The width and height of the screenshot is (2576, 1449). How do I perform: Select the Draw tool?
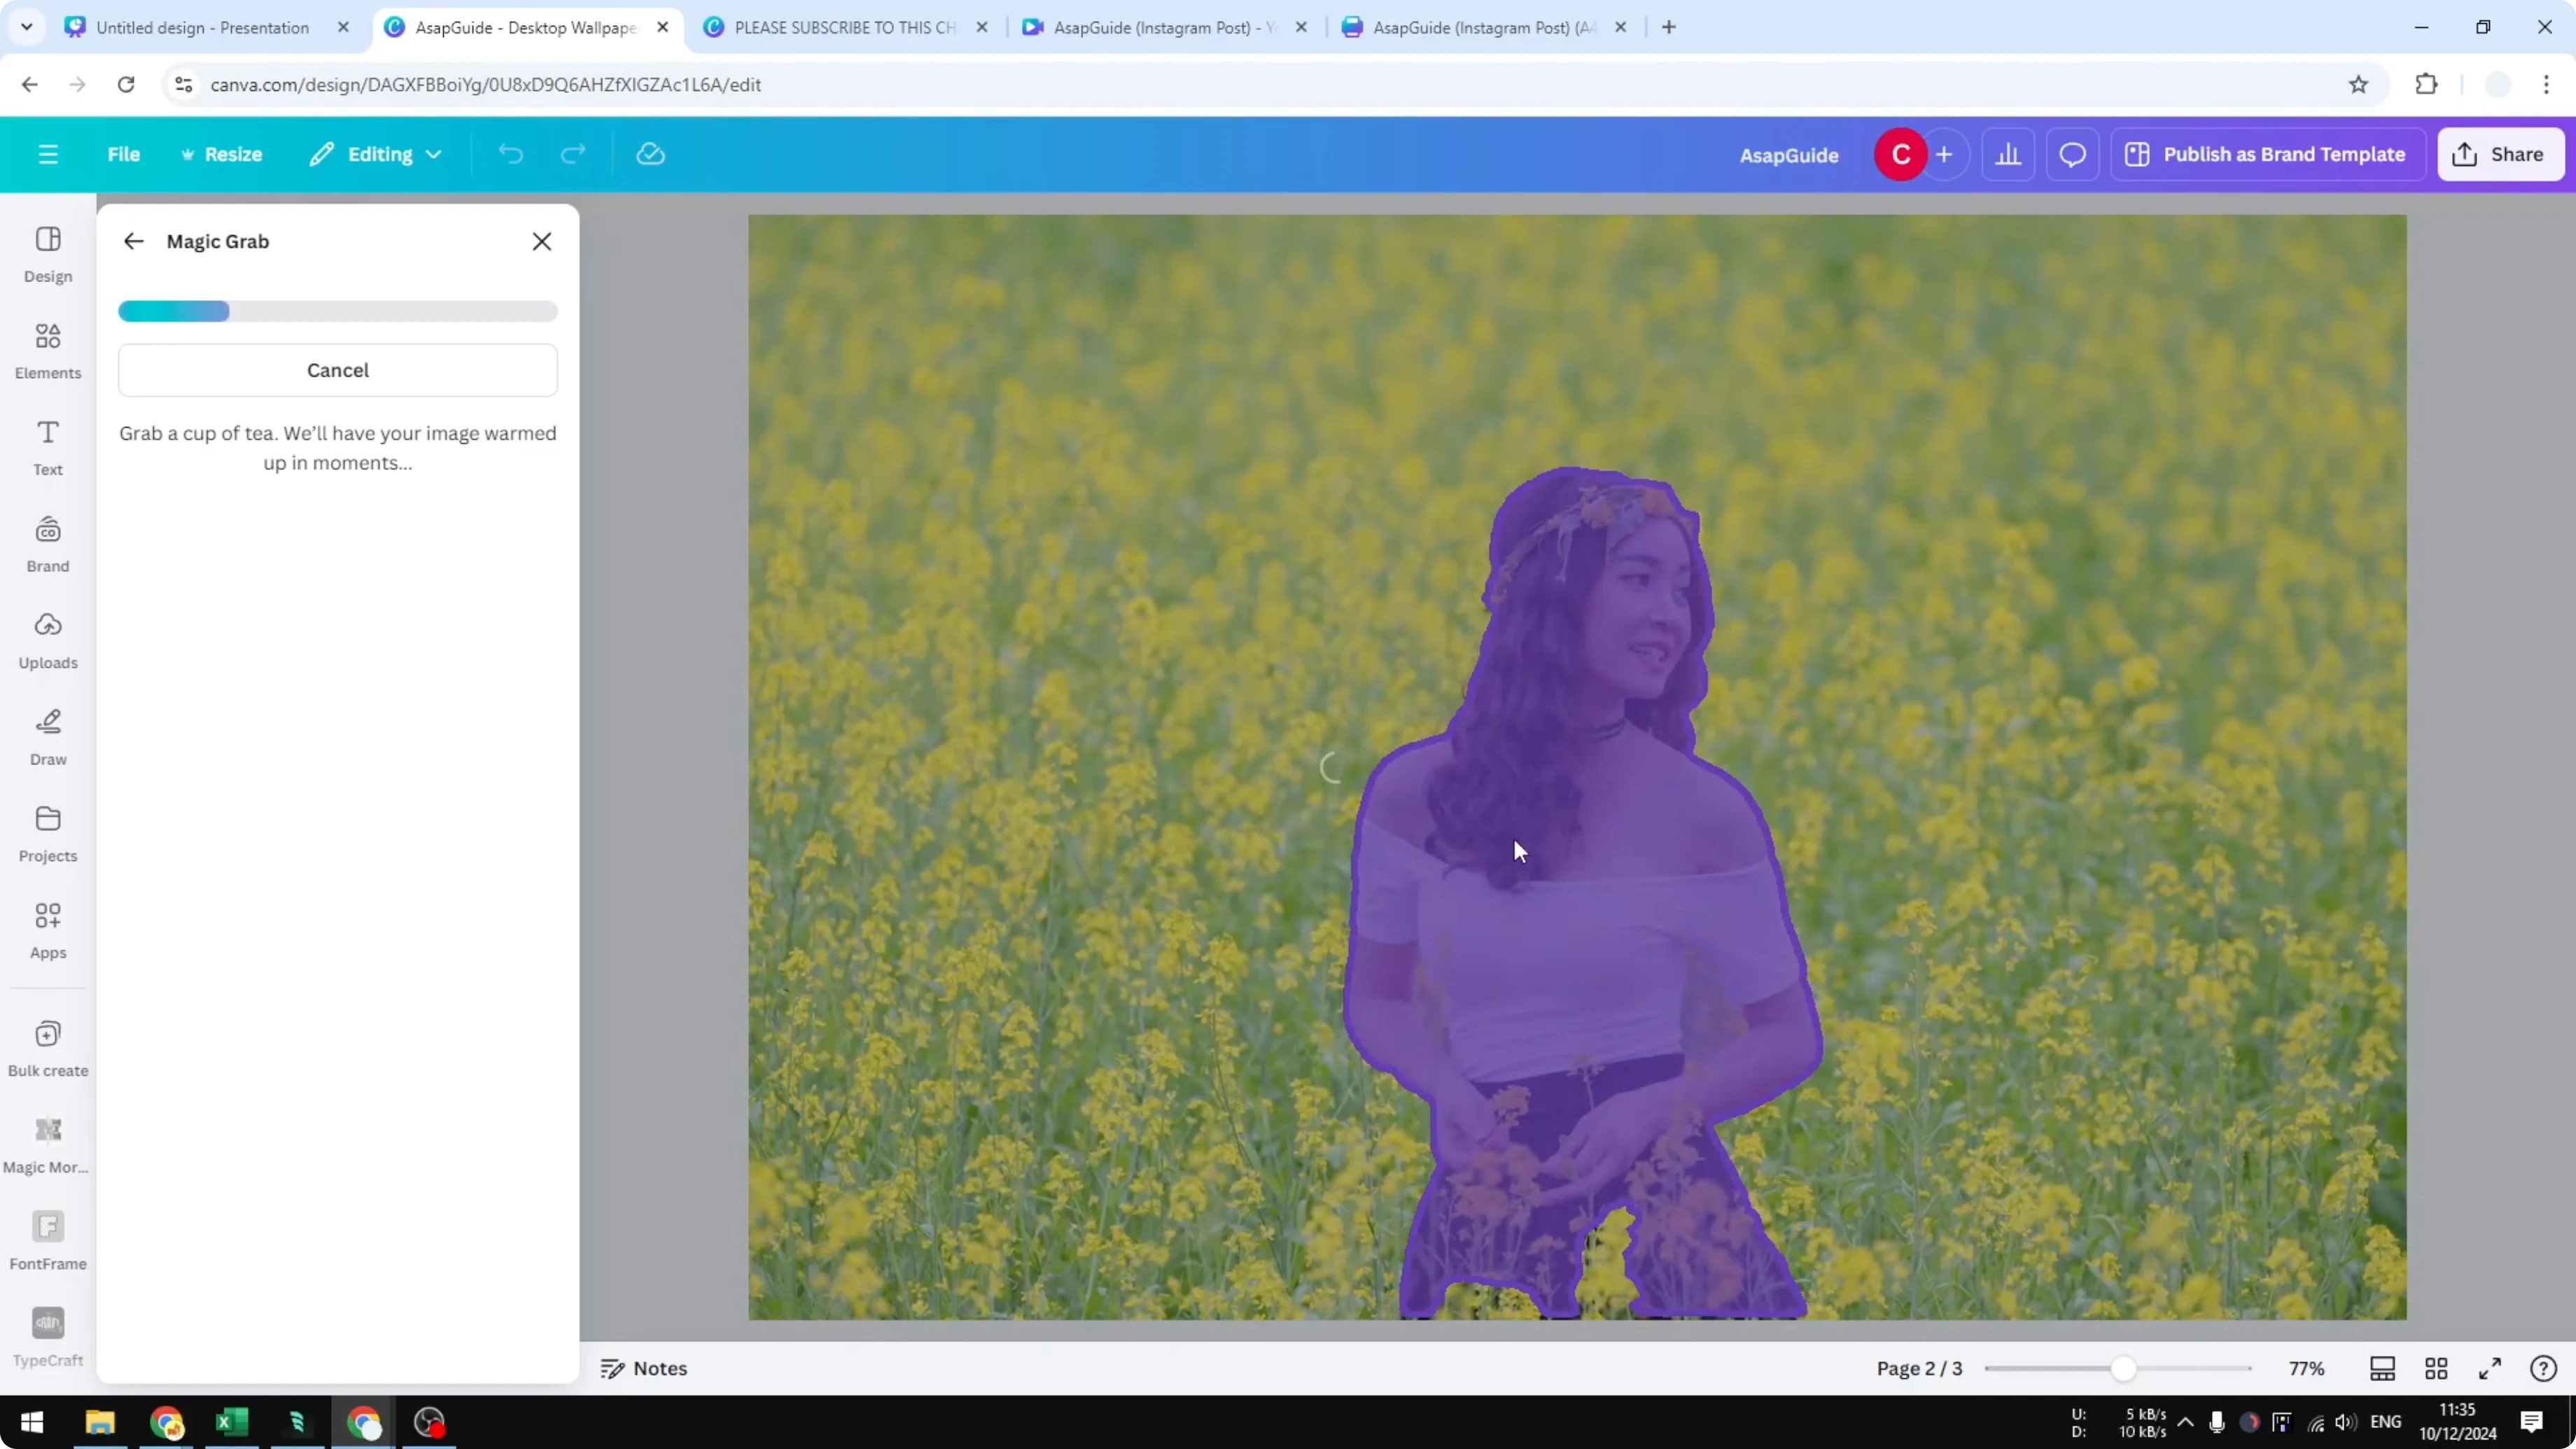47,737
